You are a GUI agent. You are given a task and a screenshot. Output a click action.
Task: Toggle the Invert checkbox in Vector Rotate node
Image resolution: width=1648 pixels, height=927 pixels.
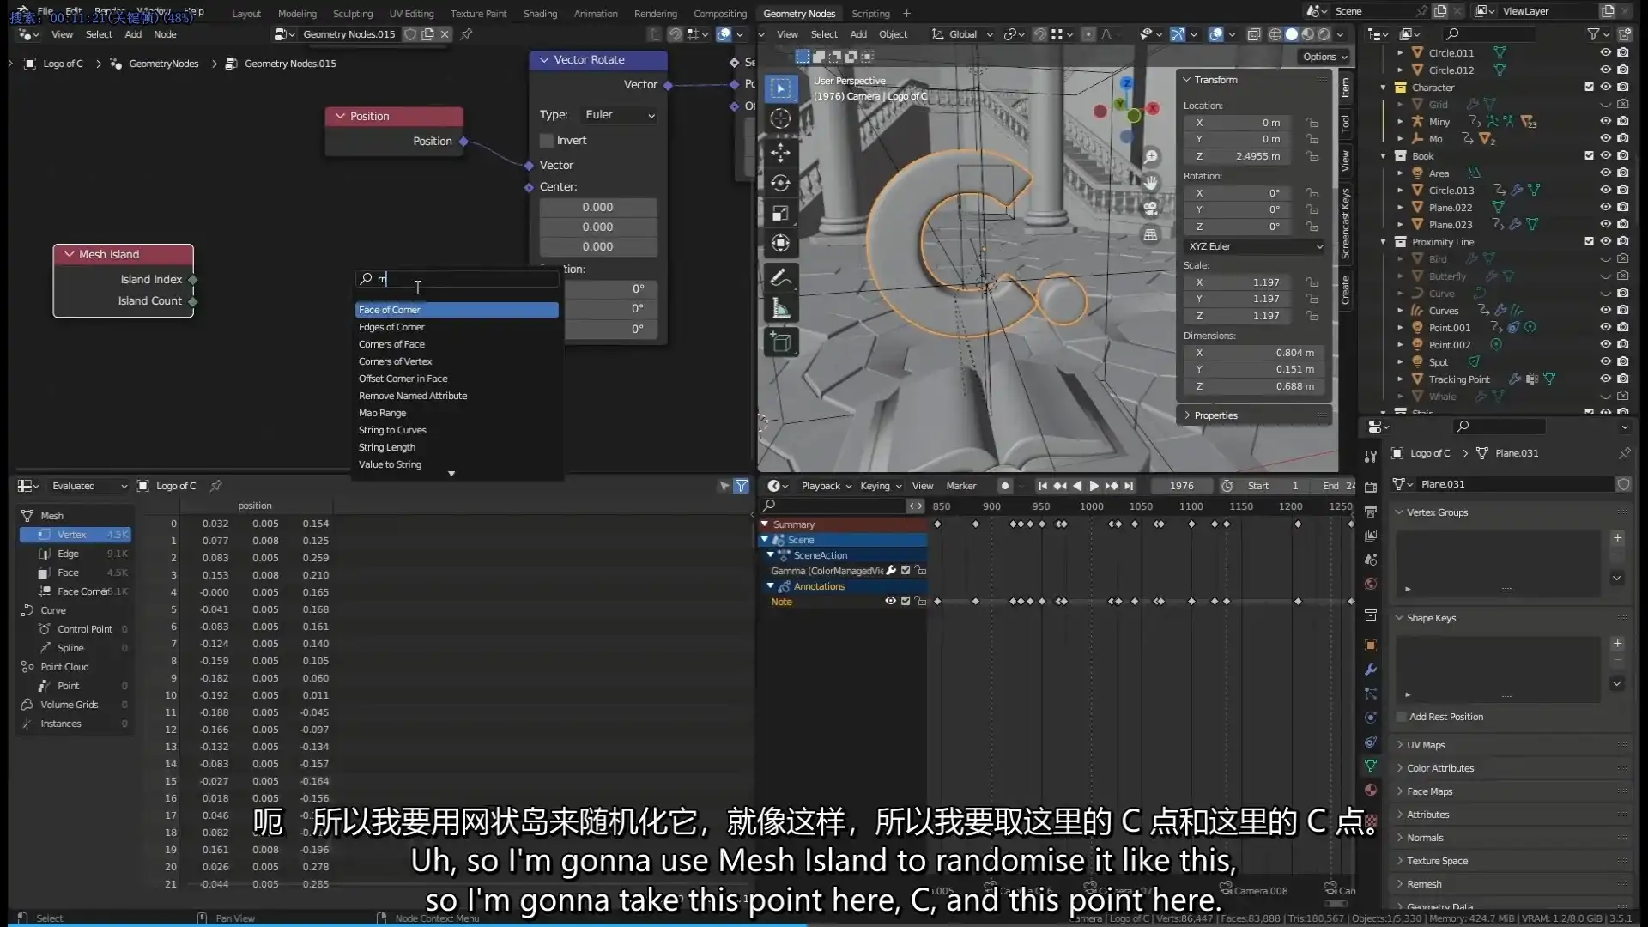[546, 140]
